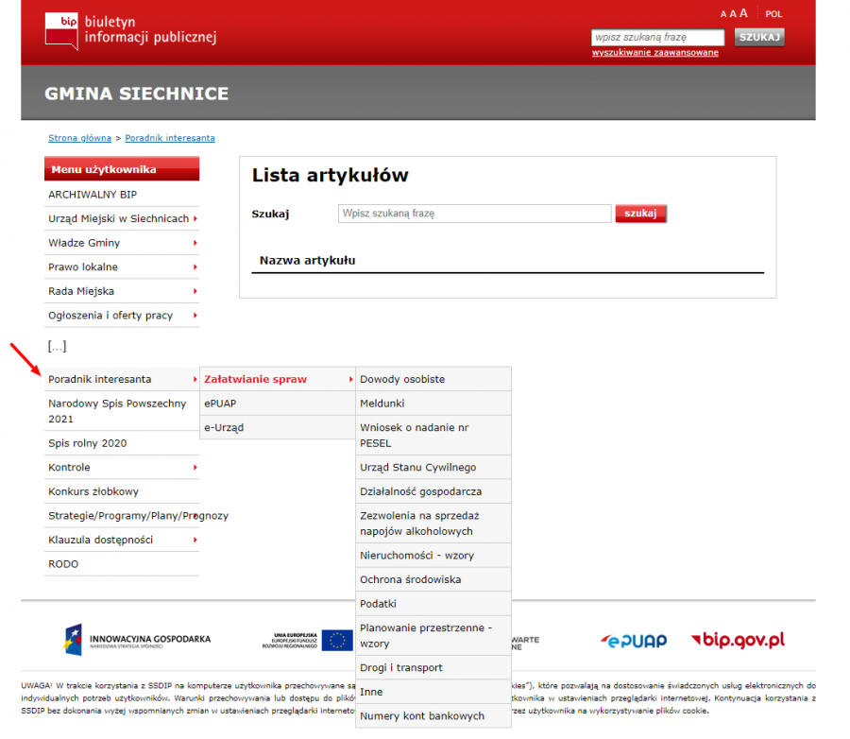The height and width of the screenshot is (739, 850).
Task: Expand Kontrole submenu
Action: [122, 467]
